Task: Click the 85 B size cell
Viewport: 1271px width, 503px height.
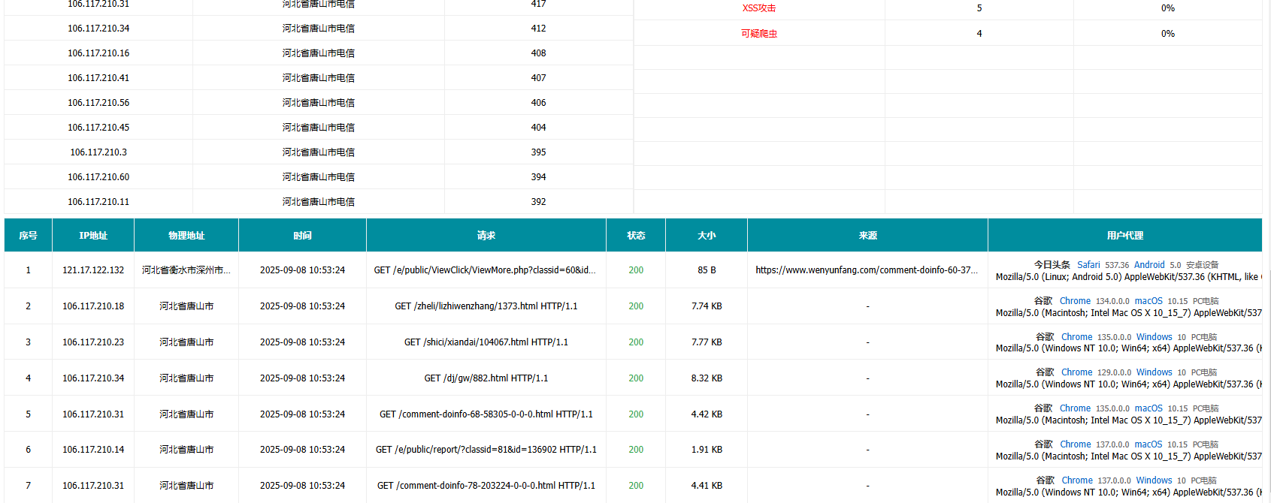Action: [x=707, y=270]
